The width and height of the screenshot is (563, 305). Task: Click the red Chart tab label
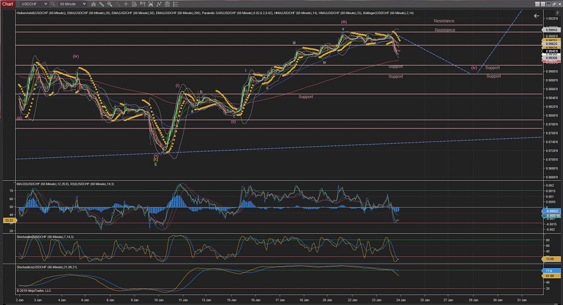pos(7,4)
